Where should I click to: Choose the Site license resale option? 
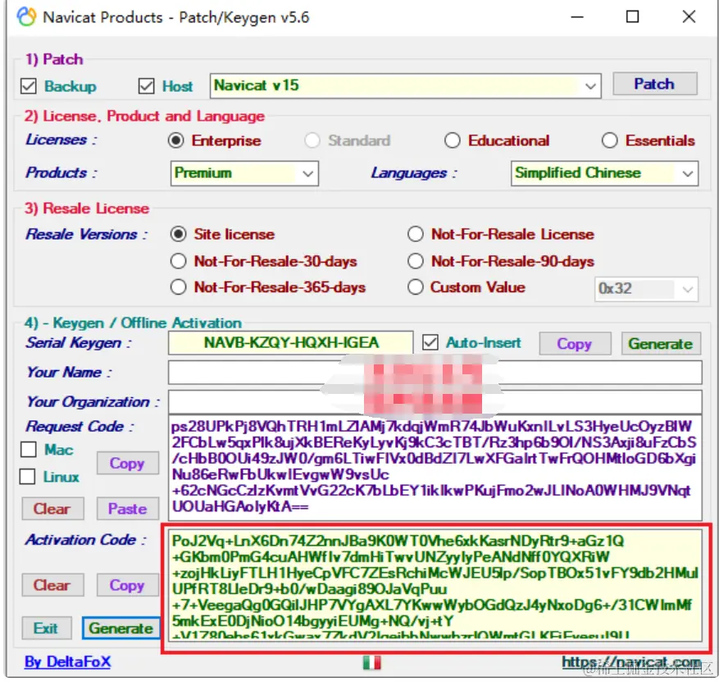click(179, 234)
